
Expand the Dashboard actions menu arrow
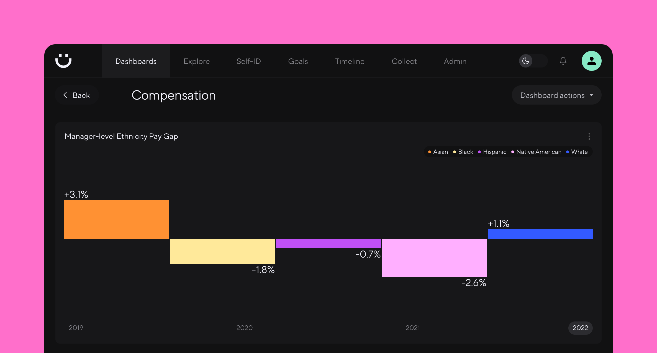pos(592,95)
